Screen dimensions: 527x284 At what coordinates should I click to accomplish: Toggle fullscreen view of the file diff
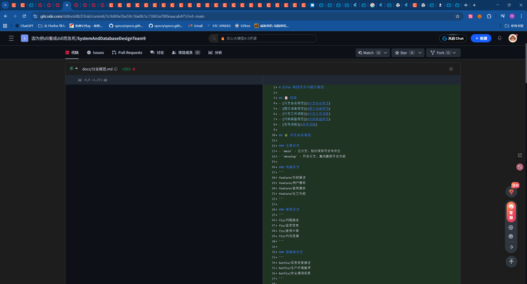coord(451,69)
